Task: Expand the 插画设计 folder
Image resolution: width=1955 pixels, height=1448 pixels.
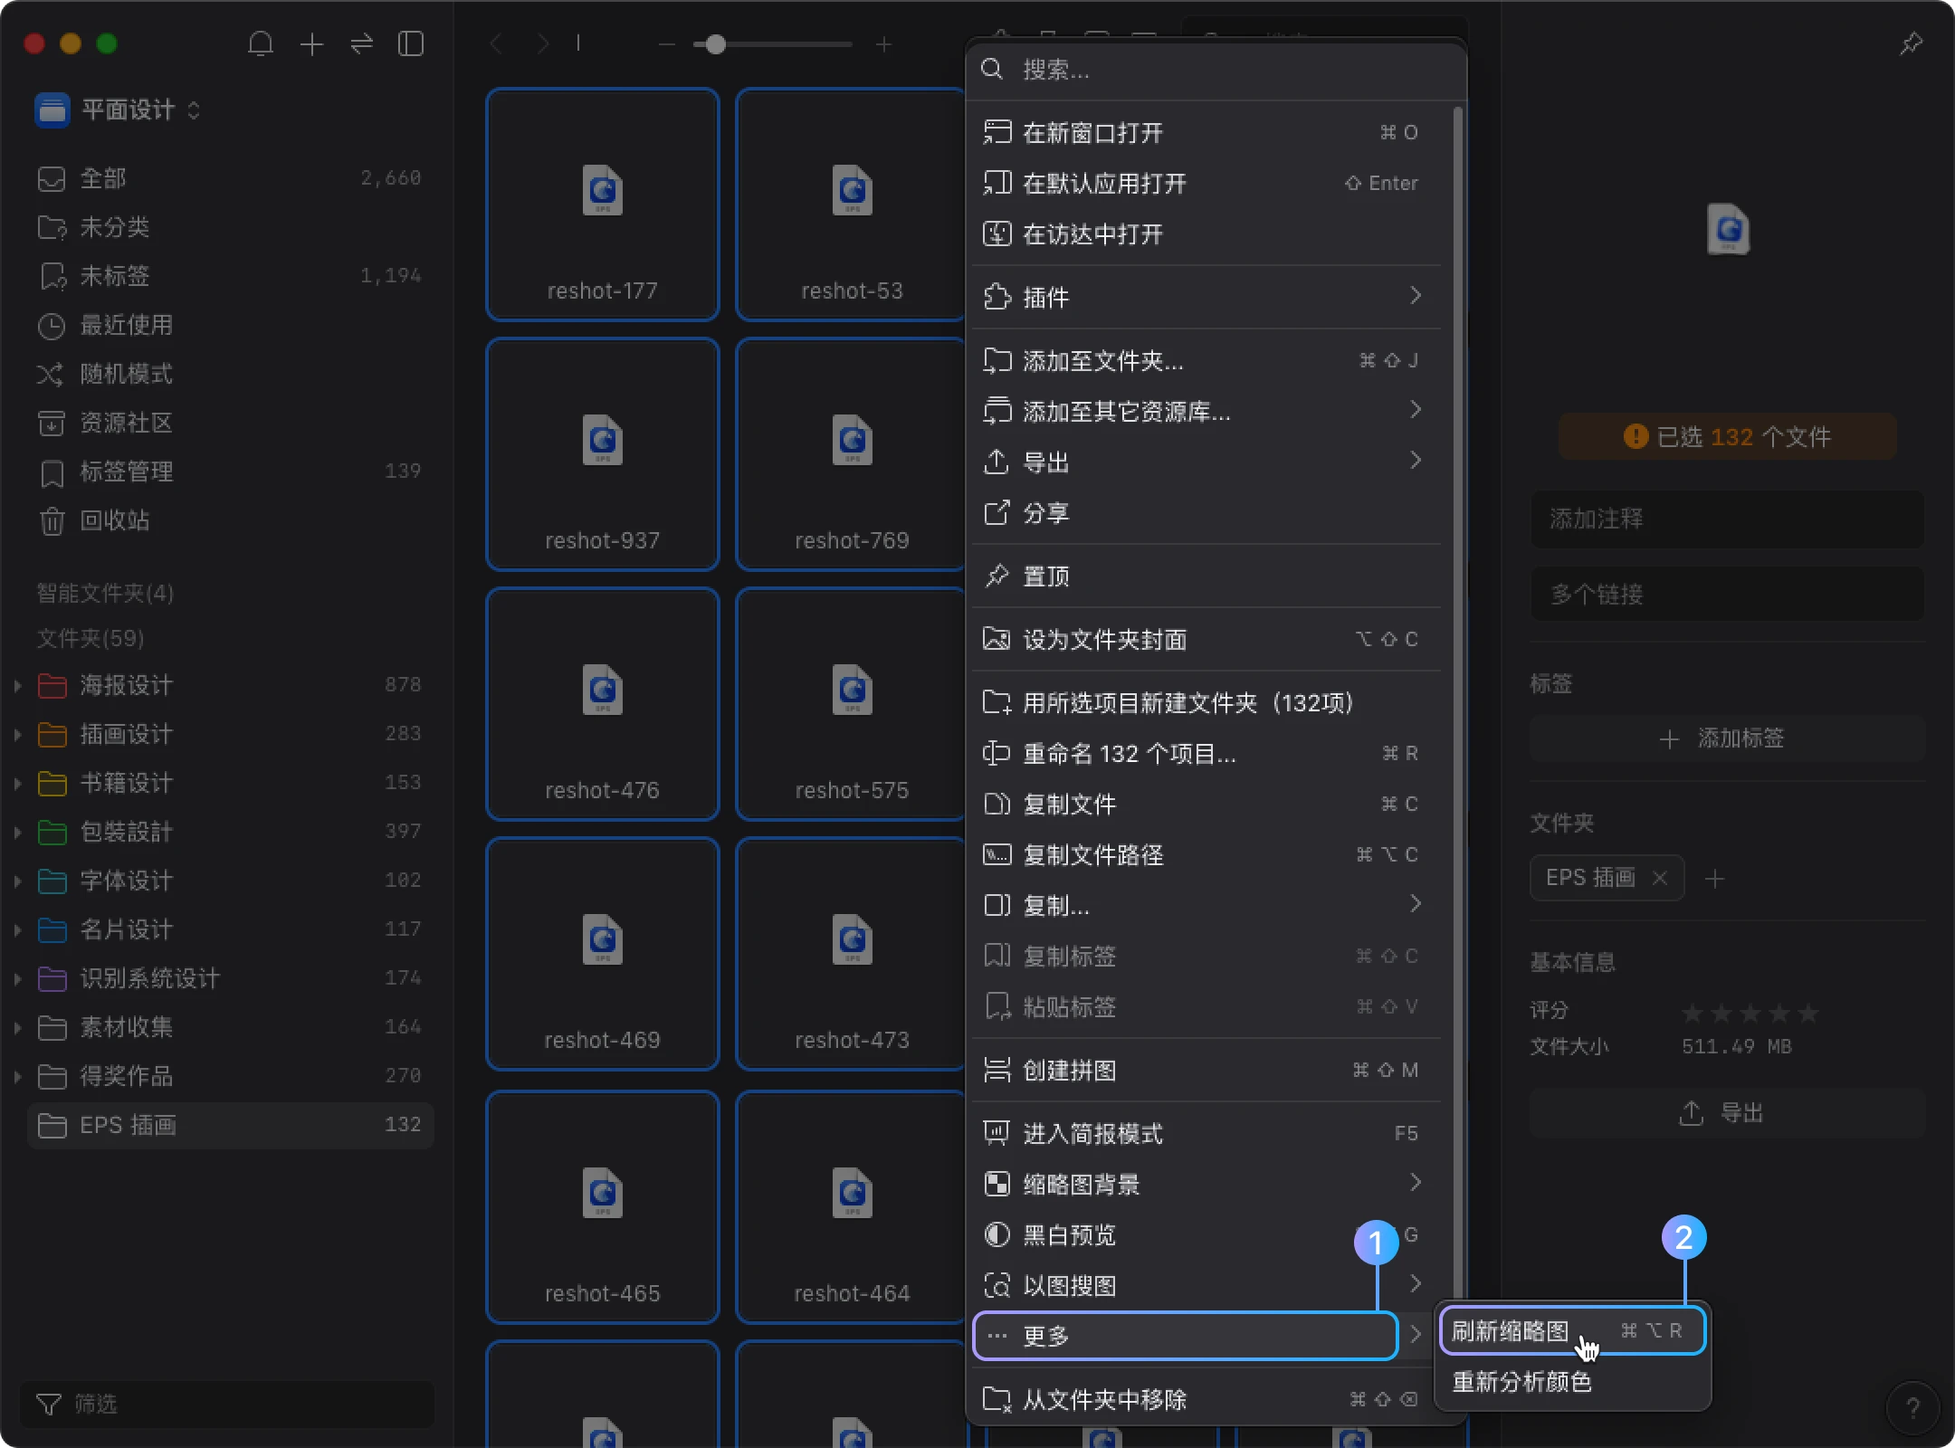Action: [x=17, y=734]
